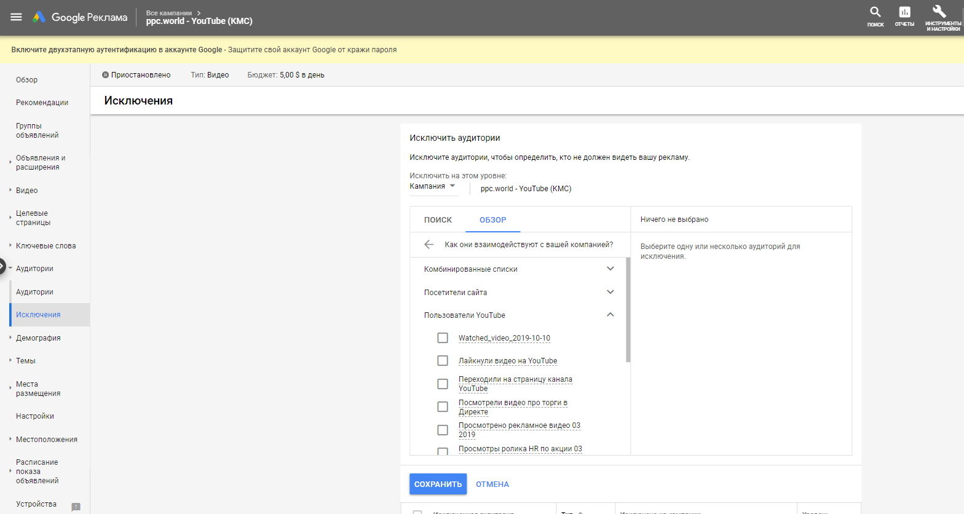Select Посмотрели видео про торги в Директе checkbox

click(x=443, y=407)
